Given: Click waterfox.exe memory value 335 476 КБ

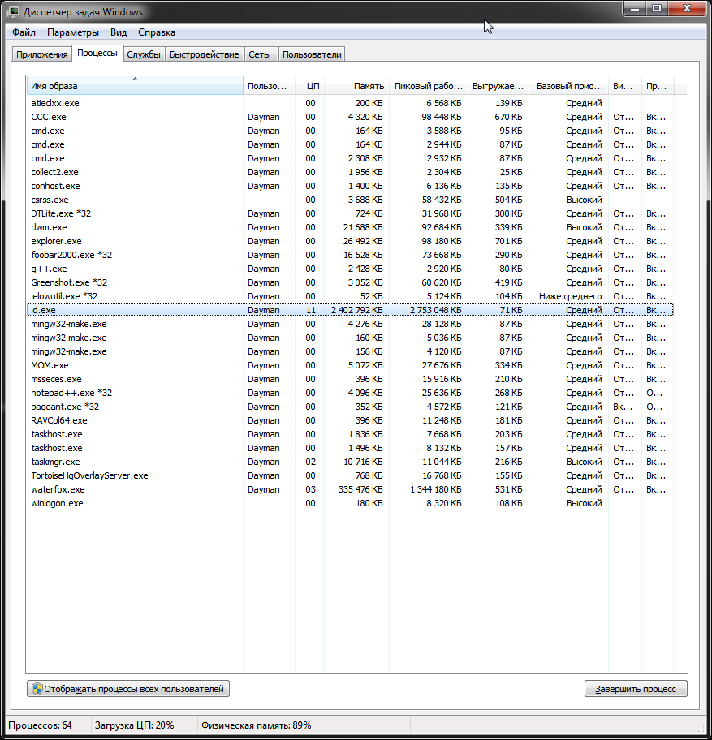Looking at the screenshot, I should pos(360,489).
